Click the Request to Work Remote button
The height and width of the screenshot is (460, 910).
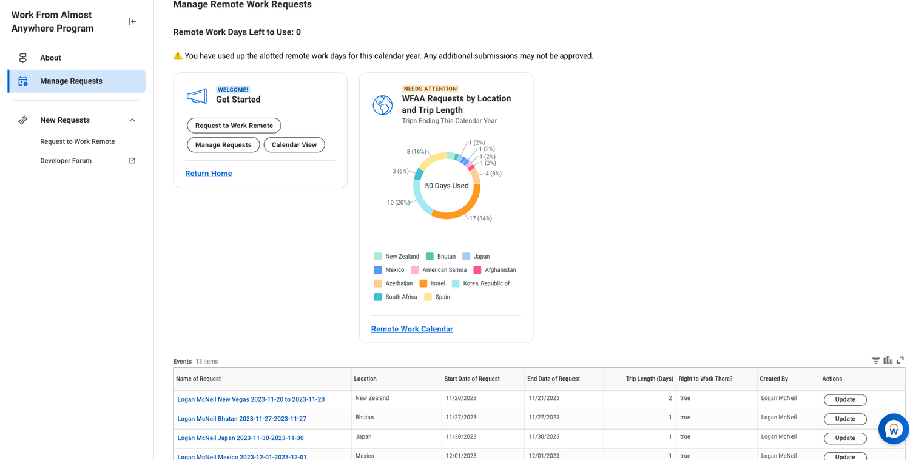[234, 126]
